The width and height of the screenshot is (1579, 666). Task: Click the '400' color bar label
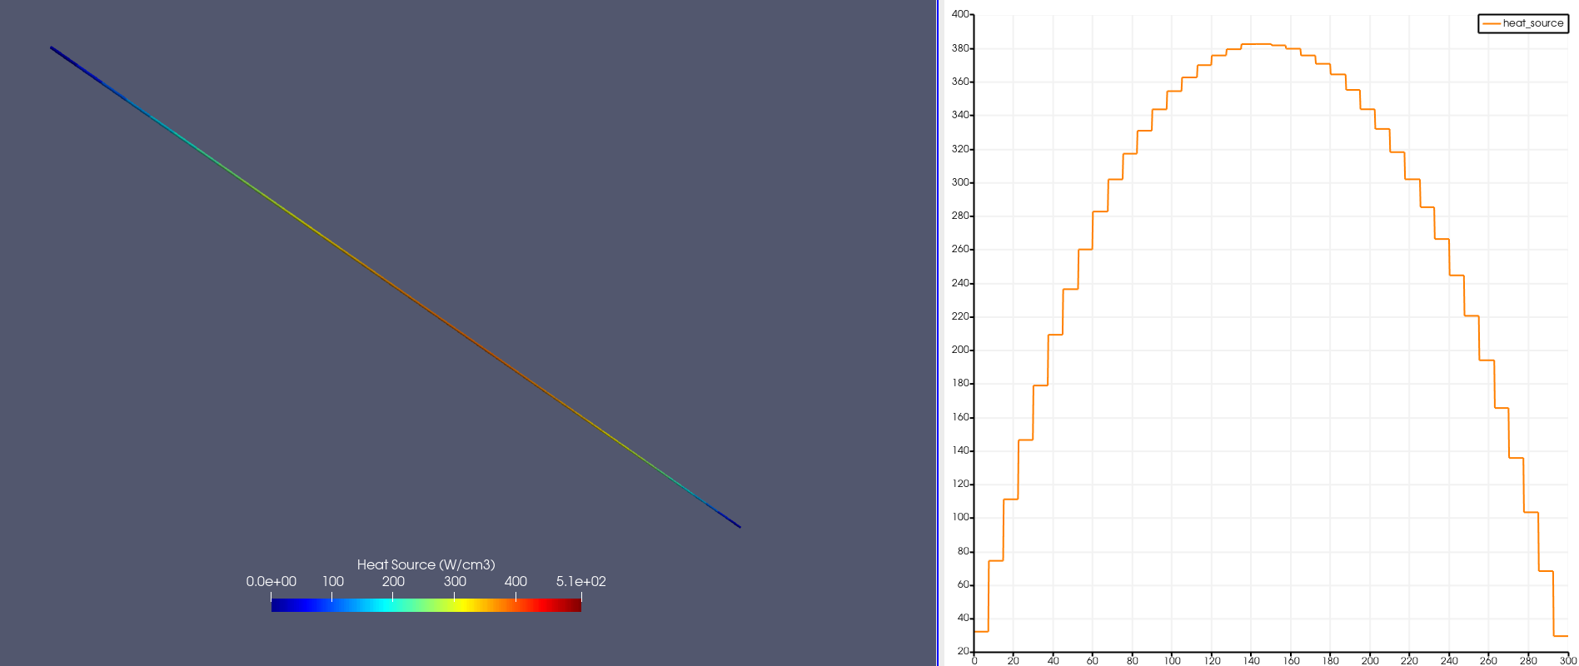516,581
